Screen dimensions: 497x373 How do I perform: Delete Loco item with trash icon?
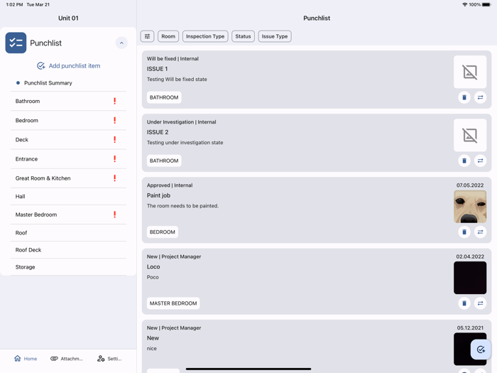pyautogui.click(x=464, y=303)
